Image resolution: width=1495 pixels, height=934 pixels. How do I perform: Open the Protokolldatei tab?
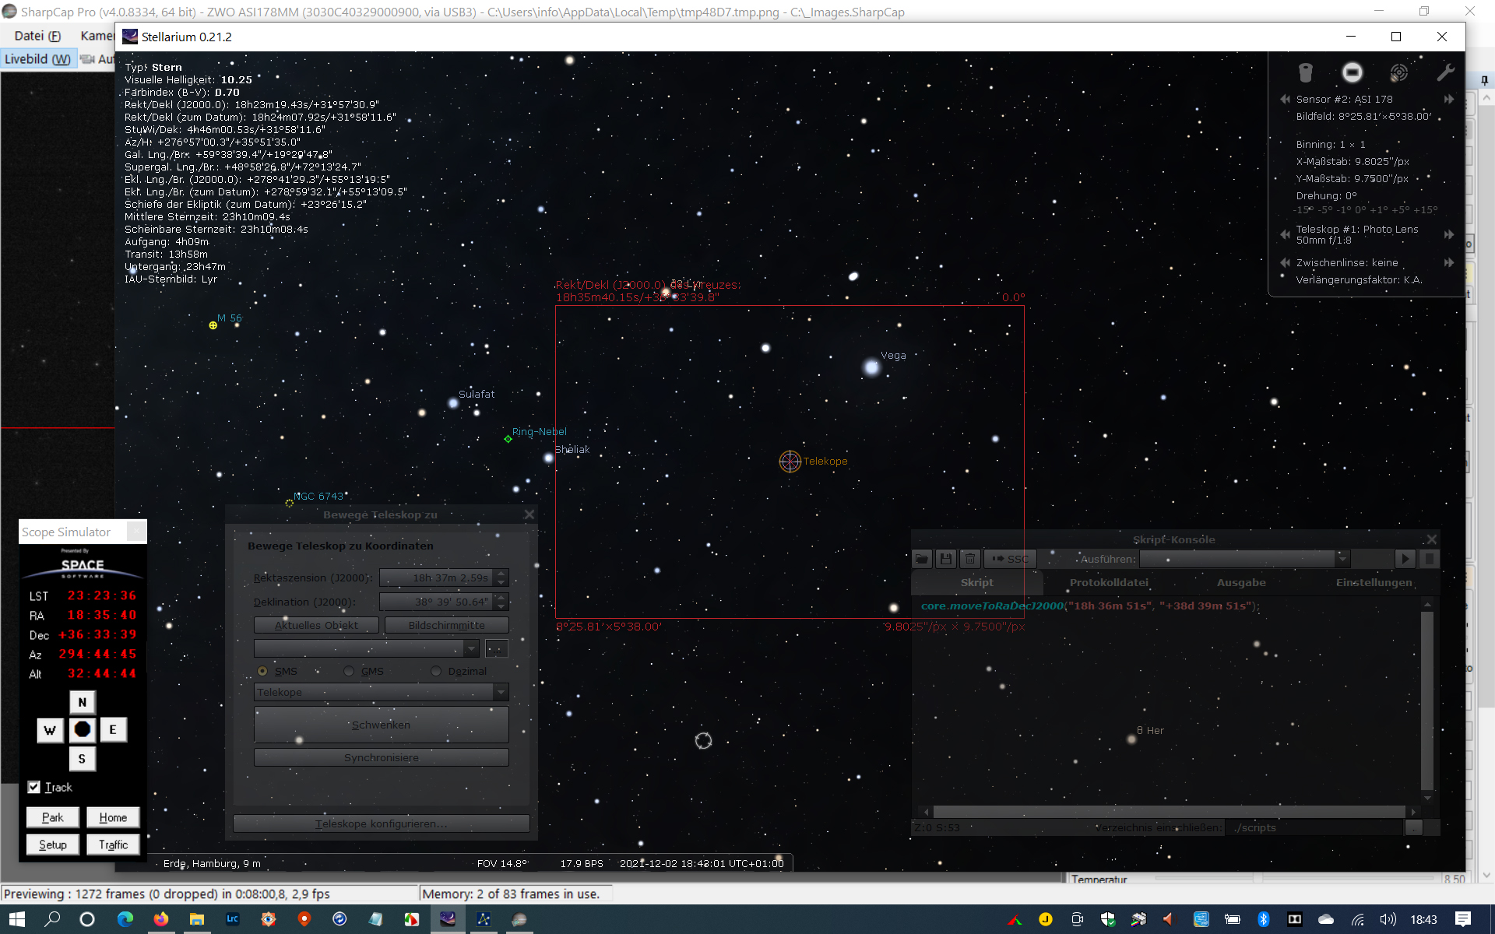pos(1109,582)
